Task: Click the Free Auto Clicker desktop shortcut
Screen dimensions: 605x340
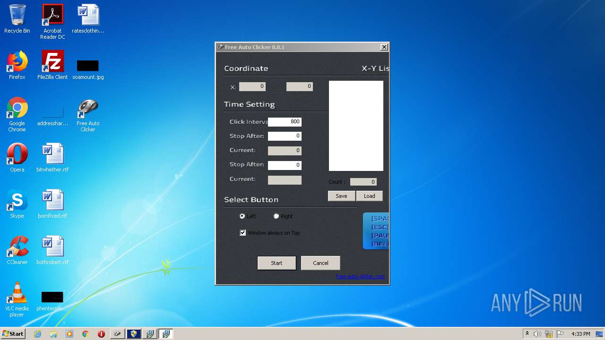Action: coord(88,114)
